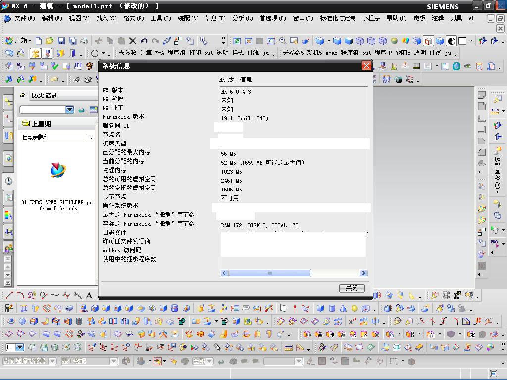Open the 插入 menu

pyautogui.click(x=106, y=18)
